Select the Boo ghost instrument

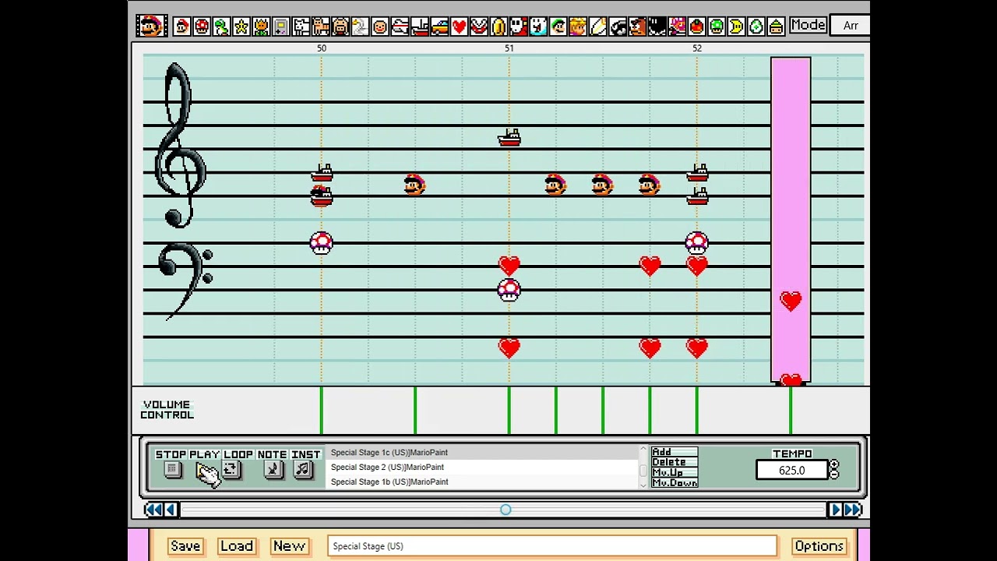tap(538, 26)
